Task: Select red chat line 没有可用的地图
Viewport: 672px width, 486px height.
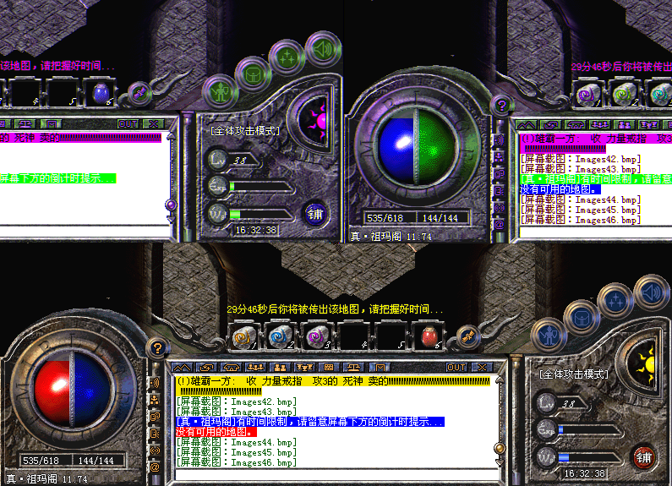Action: coord(216,432)
